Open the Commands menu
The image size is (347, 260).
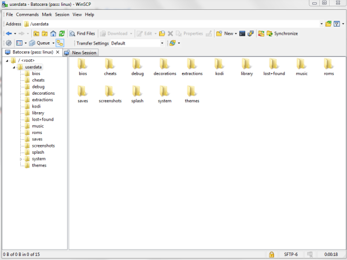[27, 14]
